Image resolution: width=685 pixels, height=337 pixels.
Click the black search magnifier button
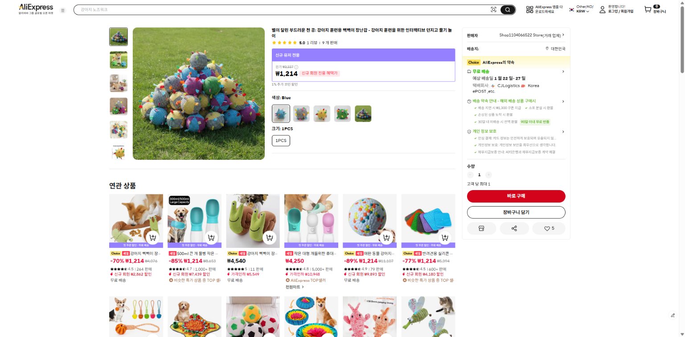click(508, 10)
